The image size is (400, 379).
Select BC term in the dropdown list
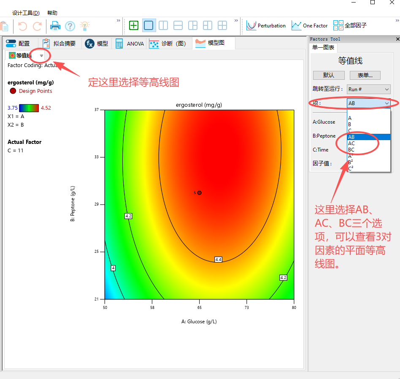[x=351, y=149]
